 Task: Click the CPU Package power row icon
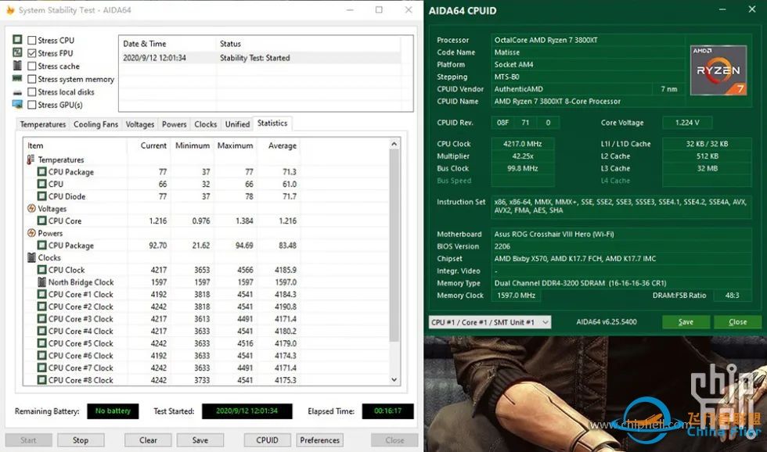42,246
